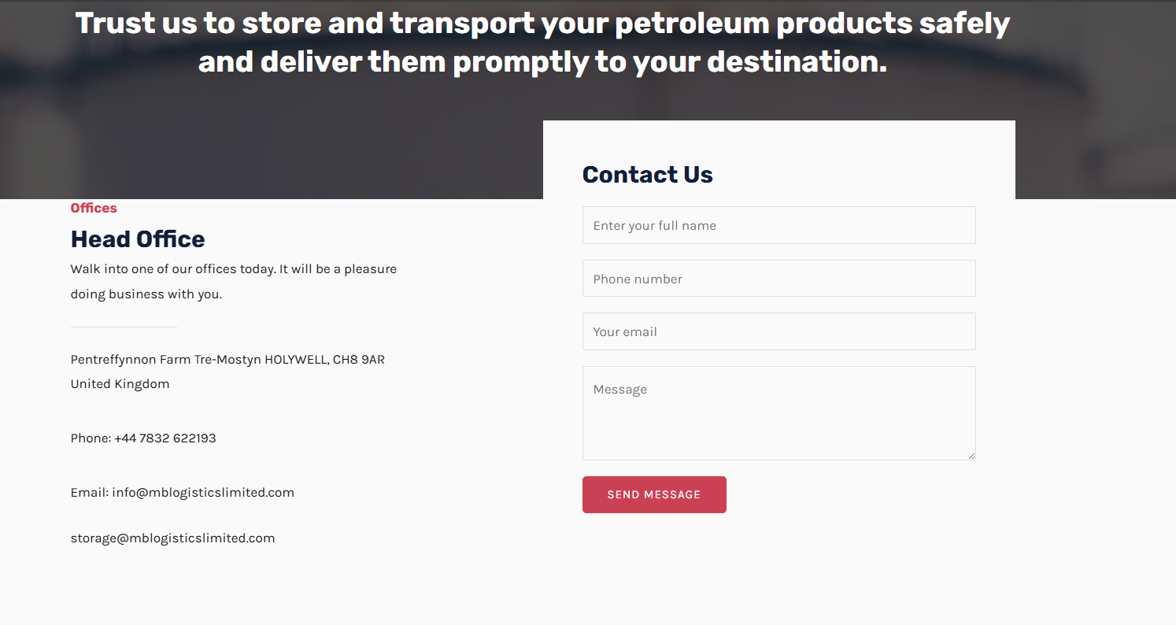Select the 'Your email' text box
1176x625 pixels.
(x=778, y=331)
